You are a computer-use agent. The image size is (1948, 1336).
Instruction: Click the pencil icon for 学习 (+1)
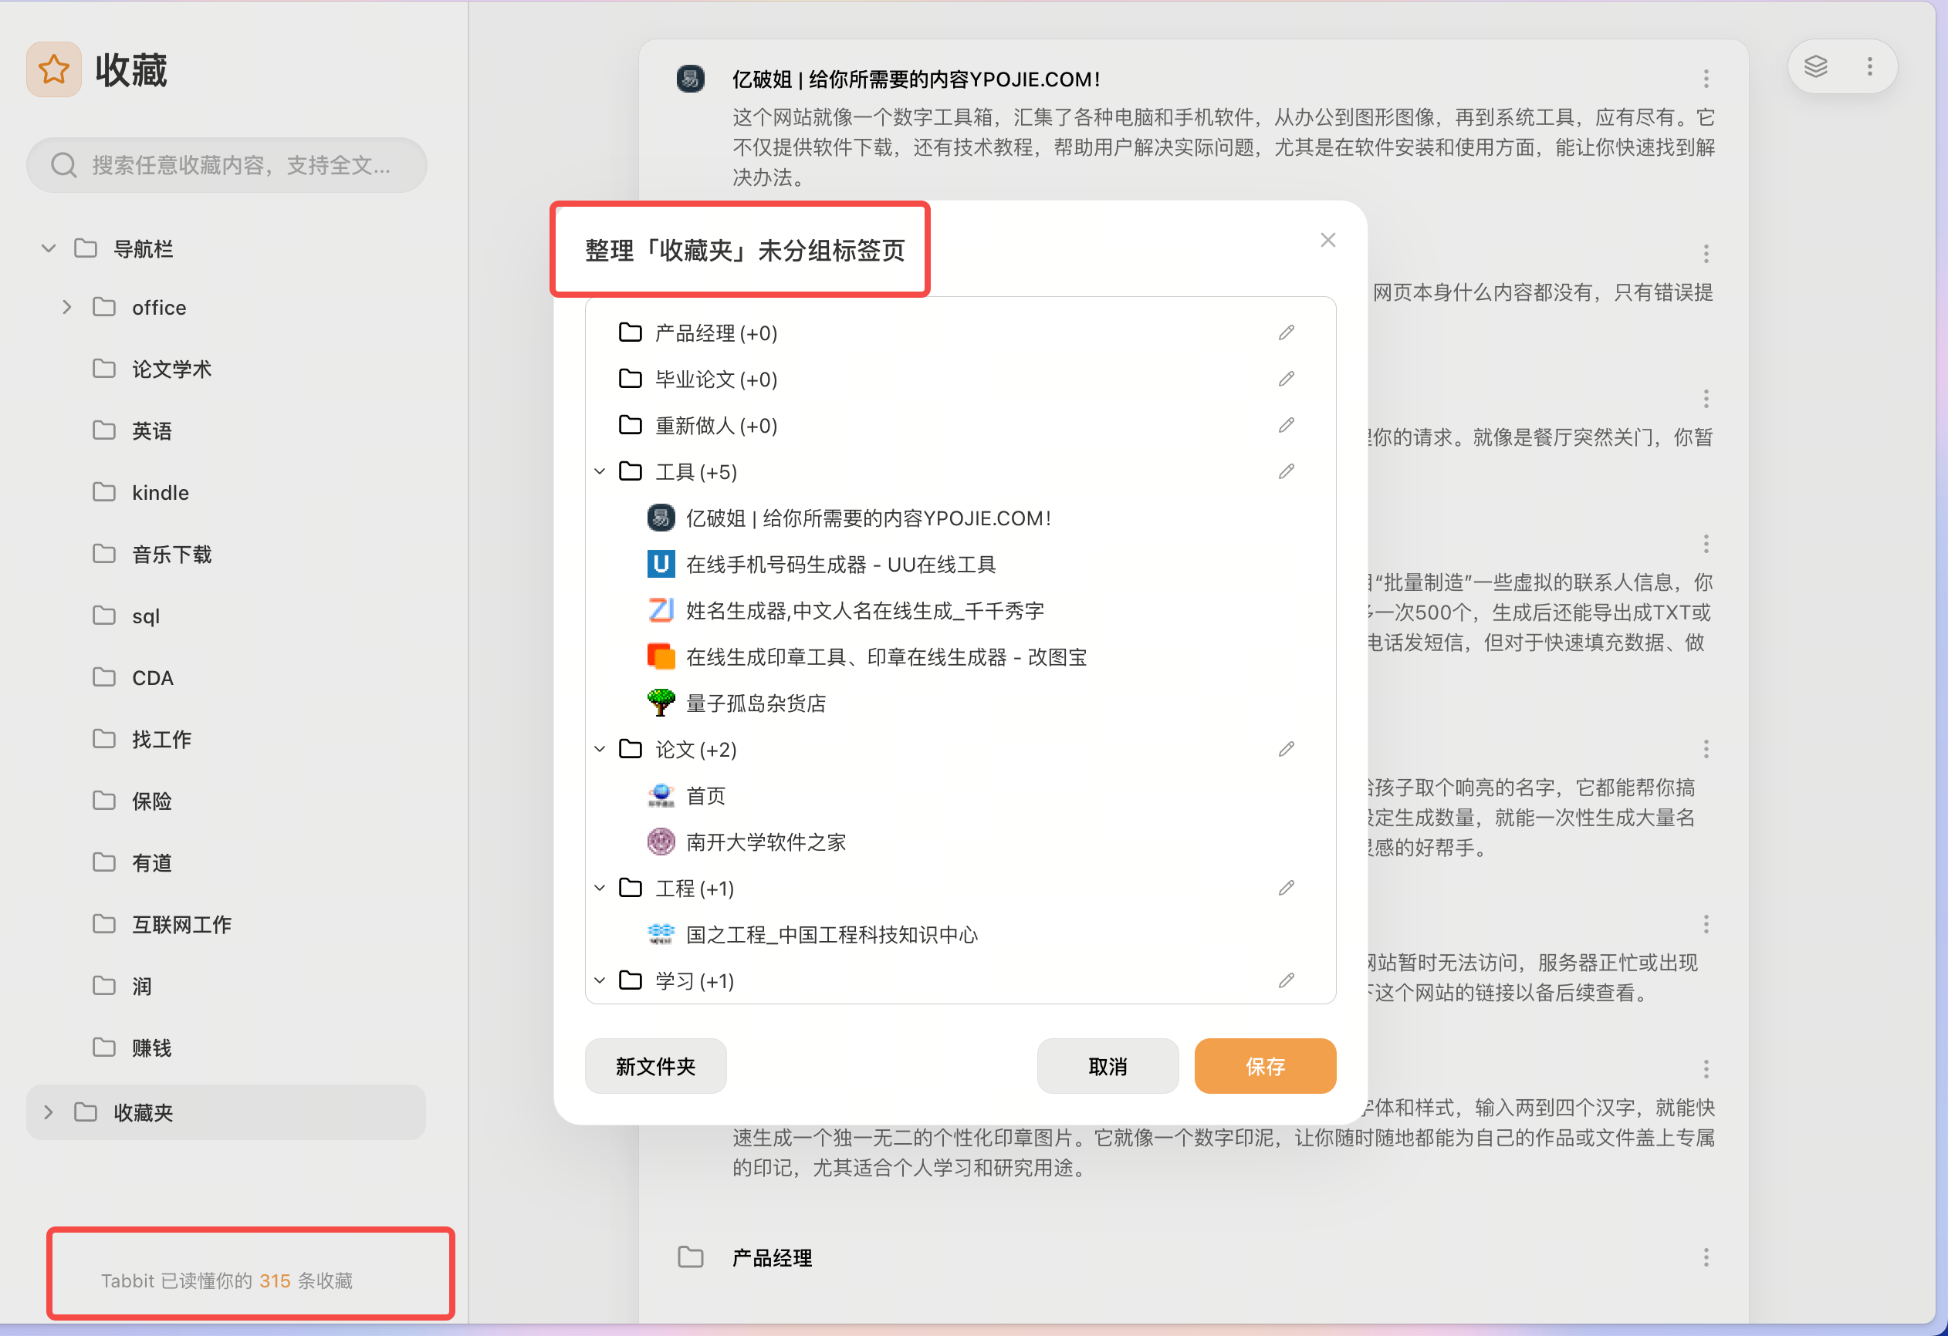[x=1287, y=981]
